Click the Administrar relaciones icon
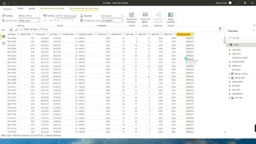 pos(158,15)
